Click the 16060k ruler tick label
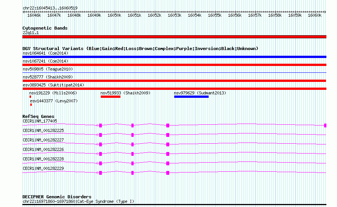 [x=315, y=15]
